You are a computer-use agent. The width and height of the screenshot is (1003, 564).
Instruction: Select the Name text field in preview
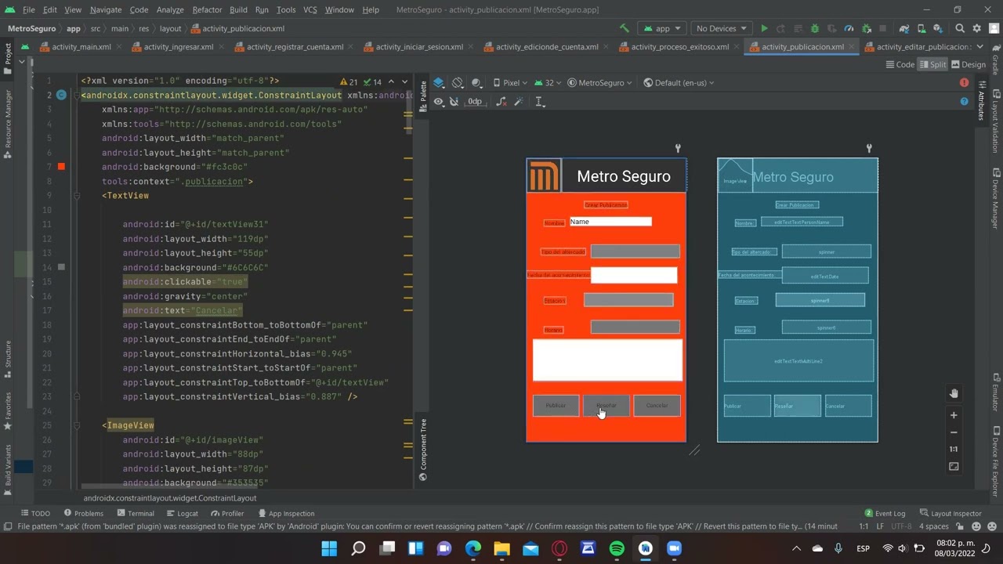610,222
